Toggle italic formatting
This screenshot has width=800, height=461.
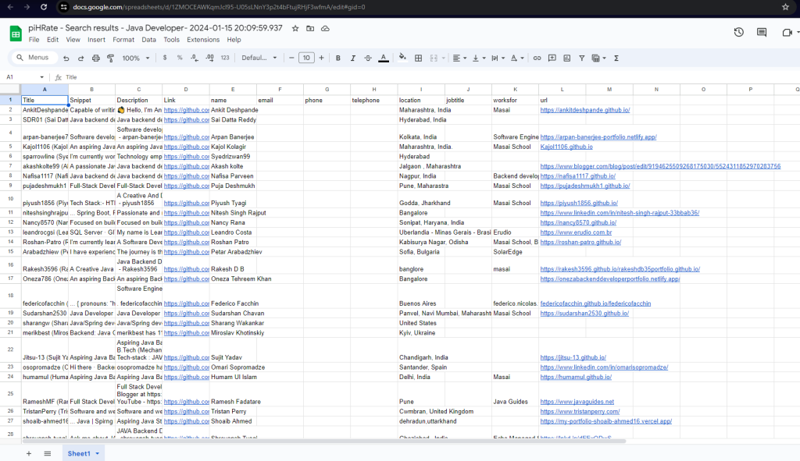click(x=352, y=58)
